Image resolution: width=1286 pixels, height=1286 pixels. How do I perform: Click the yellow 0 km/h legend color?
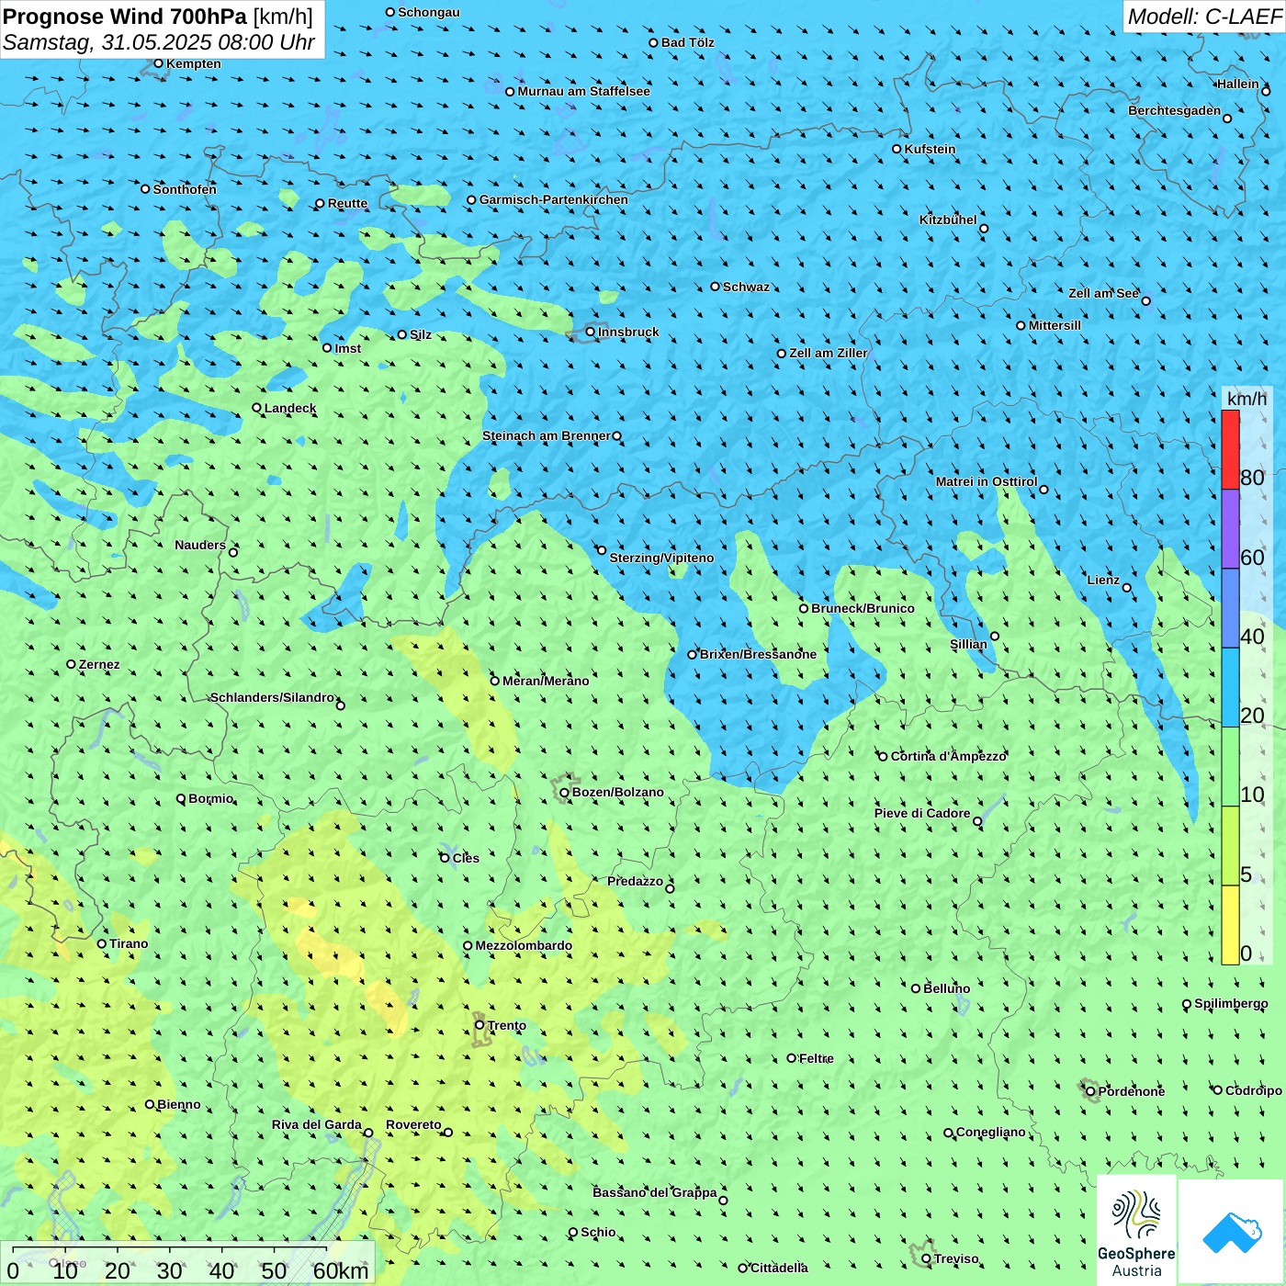click(x=1230, y=925)
